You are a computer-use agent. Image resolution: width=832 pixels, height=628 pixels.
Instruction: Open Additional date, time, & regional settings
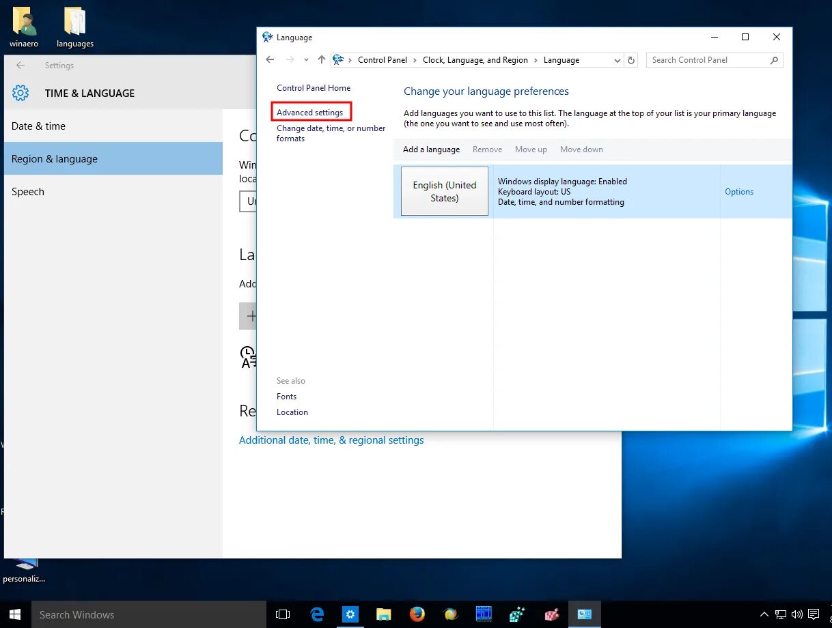[x=331, y=440]
